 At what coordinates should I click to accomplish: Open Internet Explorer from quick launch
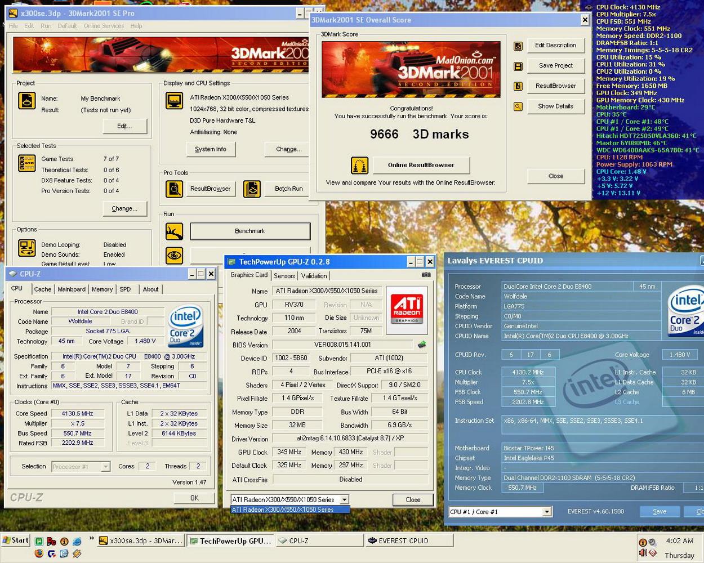click(x=77, y=541)
